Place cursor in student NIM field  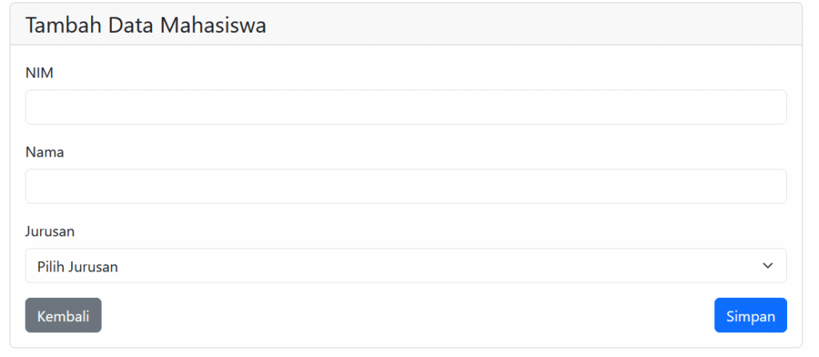[406, 107]
